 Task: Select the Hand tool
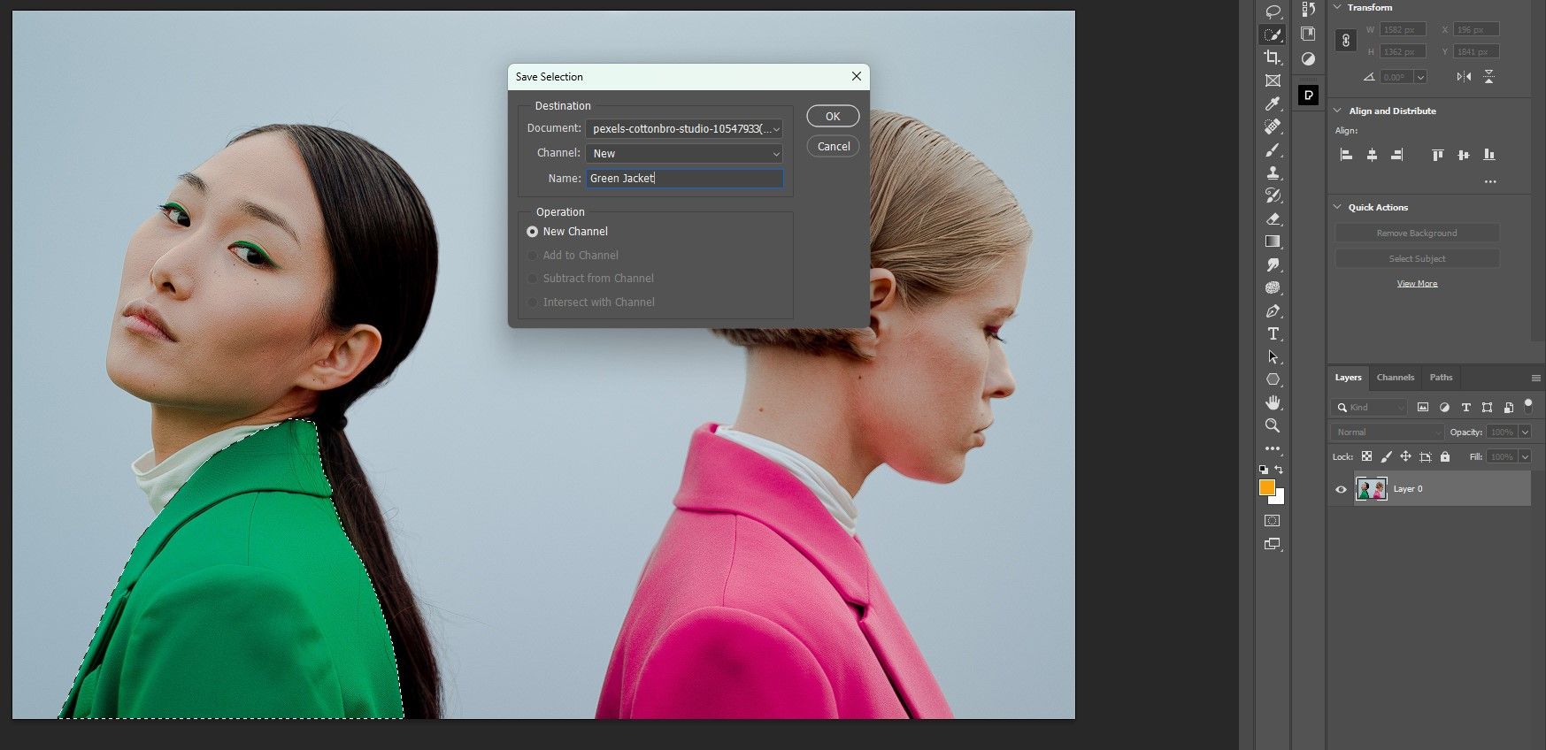tap(1273, 402)
